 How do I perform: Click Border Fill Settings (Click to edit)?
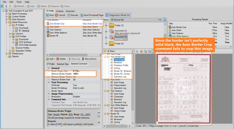point(78,88)
